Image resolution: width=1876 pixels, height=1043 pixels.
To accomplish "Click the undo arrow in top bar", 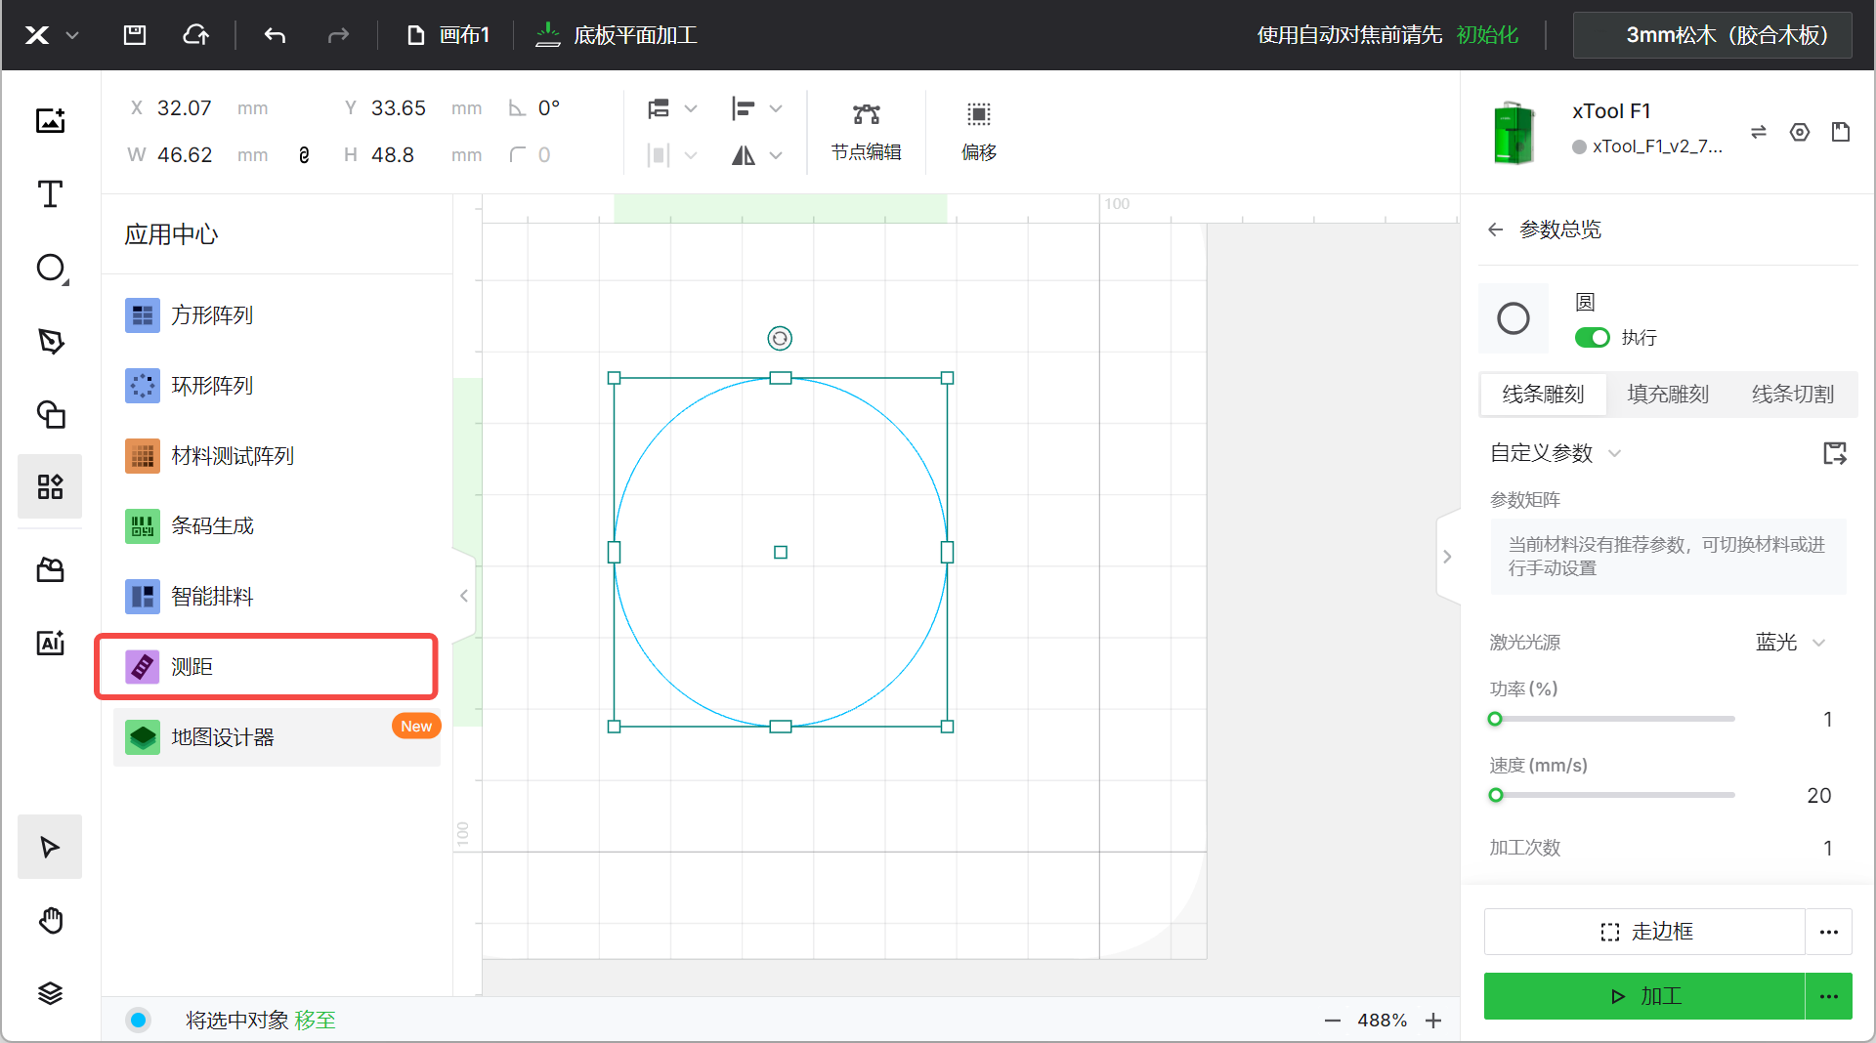I will [x=275, y=35].
